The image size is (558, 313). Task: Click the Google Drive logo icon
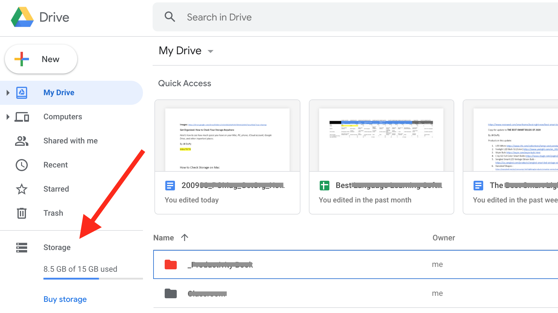pos(22,17)
